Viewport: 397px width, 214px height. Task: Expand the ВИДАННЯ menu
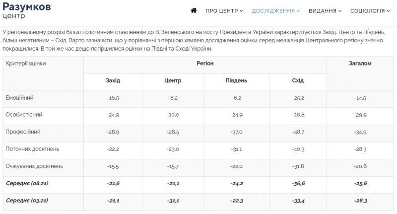coord(326,10)
